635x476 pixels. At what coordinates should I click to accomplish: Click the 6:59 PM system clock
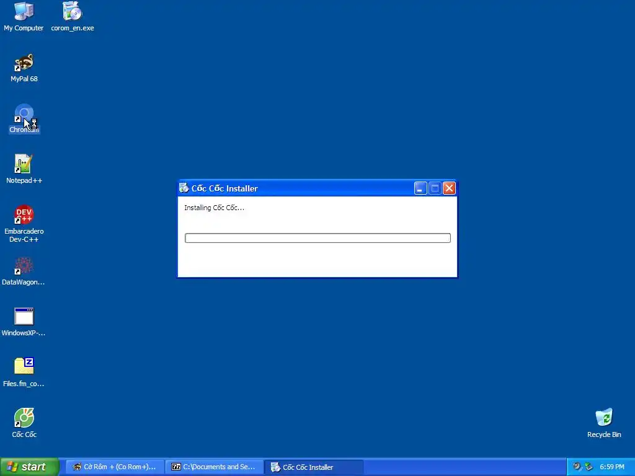[x=612, y=467]
